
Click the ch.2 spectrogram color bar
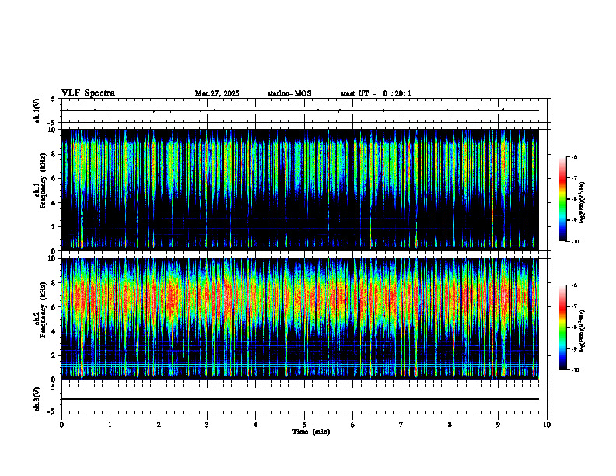coord(562,327)
